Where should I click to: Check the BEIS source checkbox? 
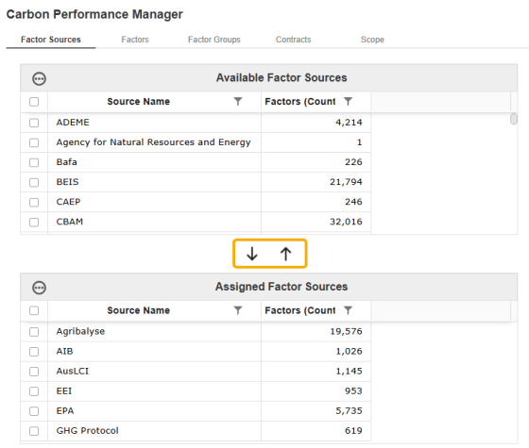click(x=34, y=182)
